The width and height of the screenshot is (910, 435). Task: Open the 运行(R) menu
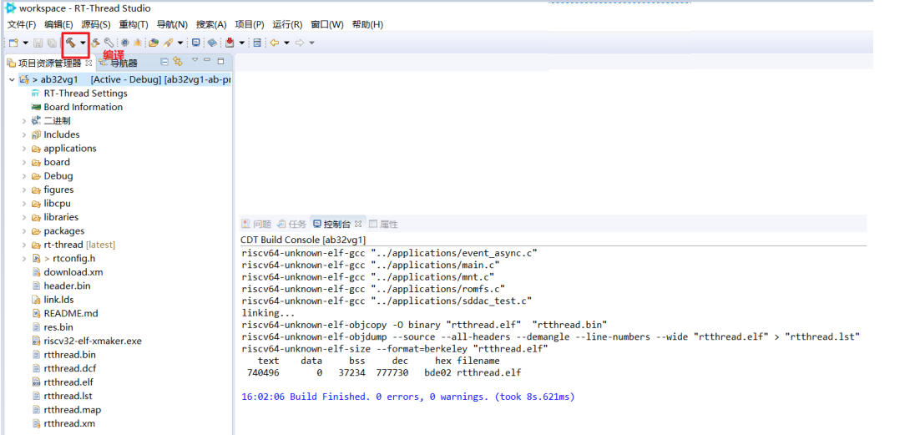click(x=288, y=24)
